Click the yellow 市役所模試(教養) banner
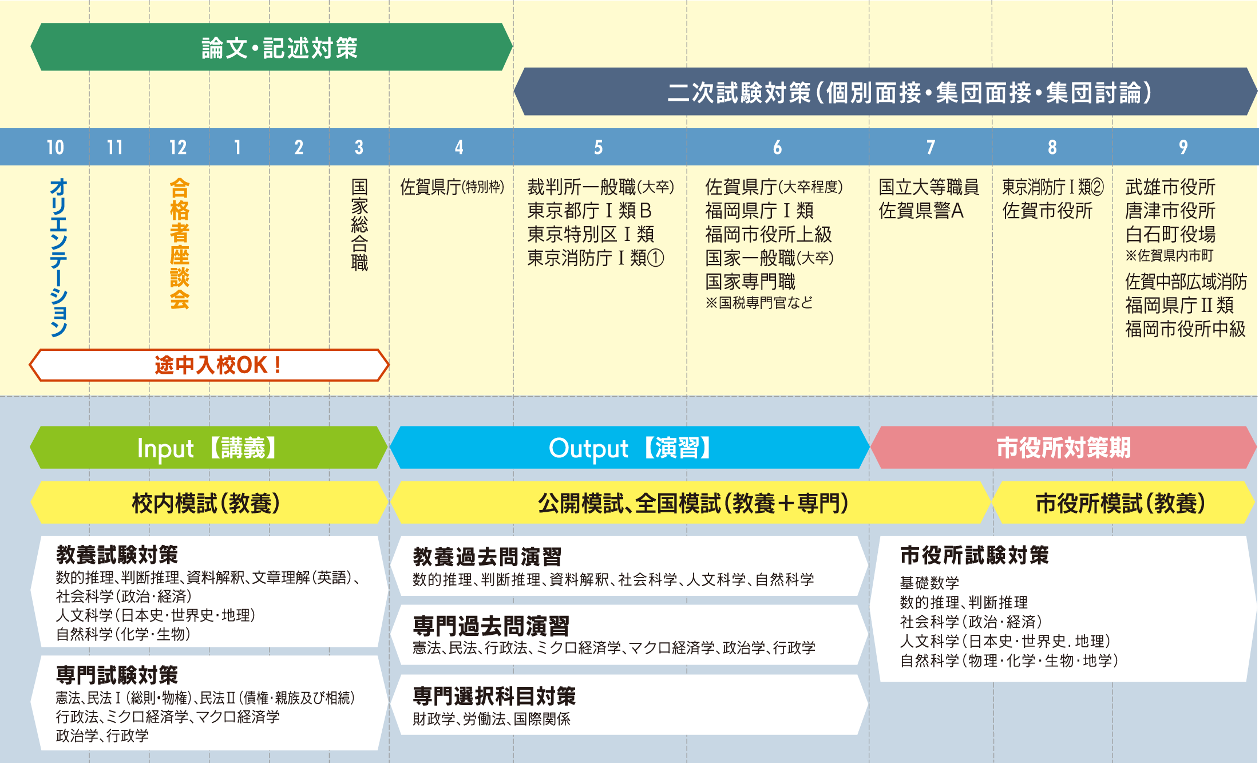The image size is (1259, 763). (1124, 503)
